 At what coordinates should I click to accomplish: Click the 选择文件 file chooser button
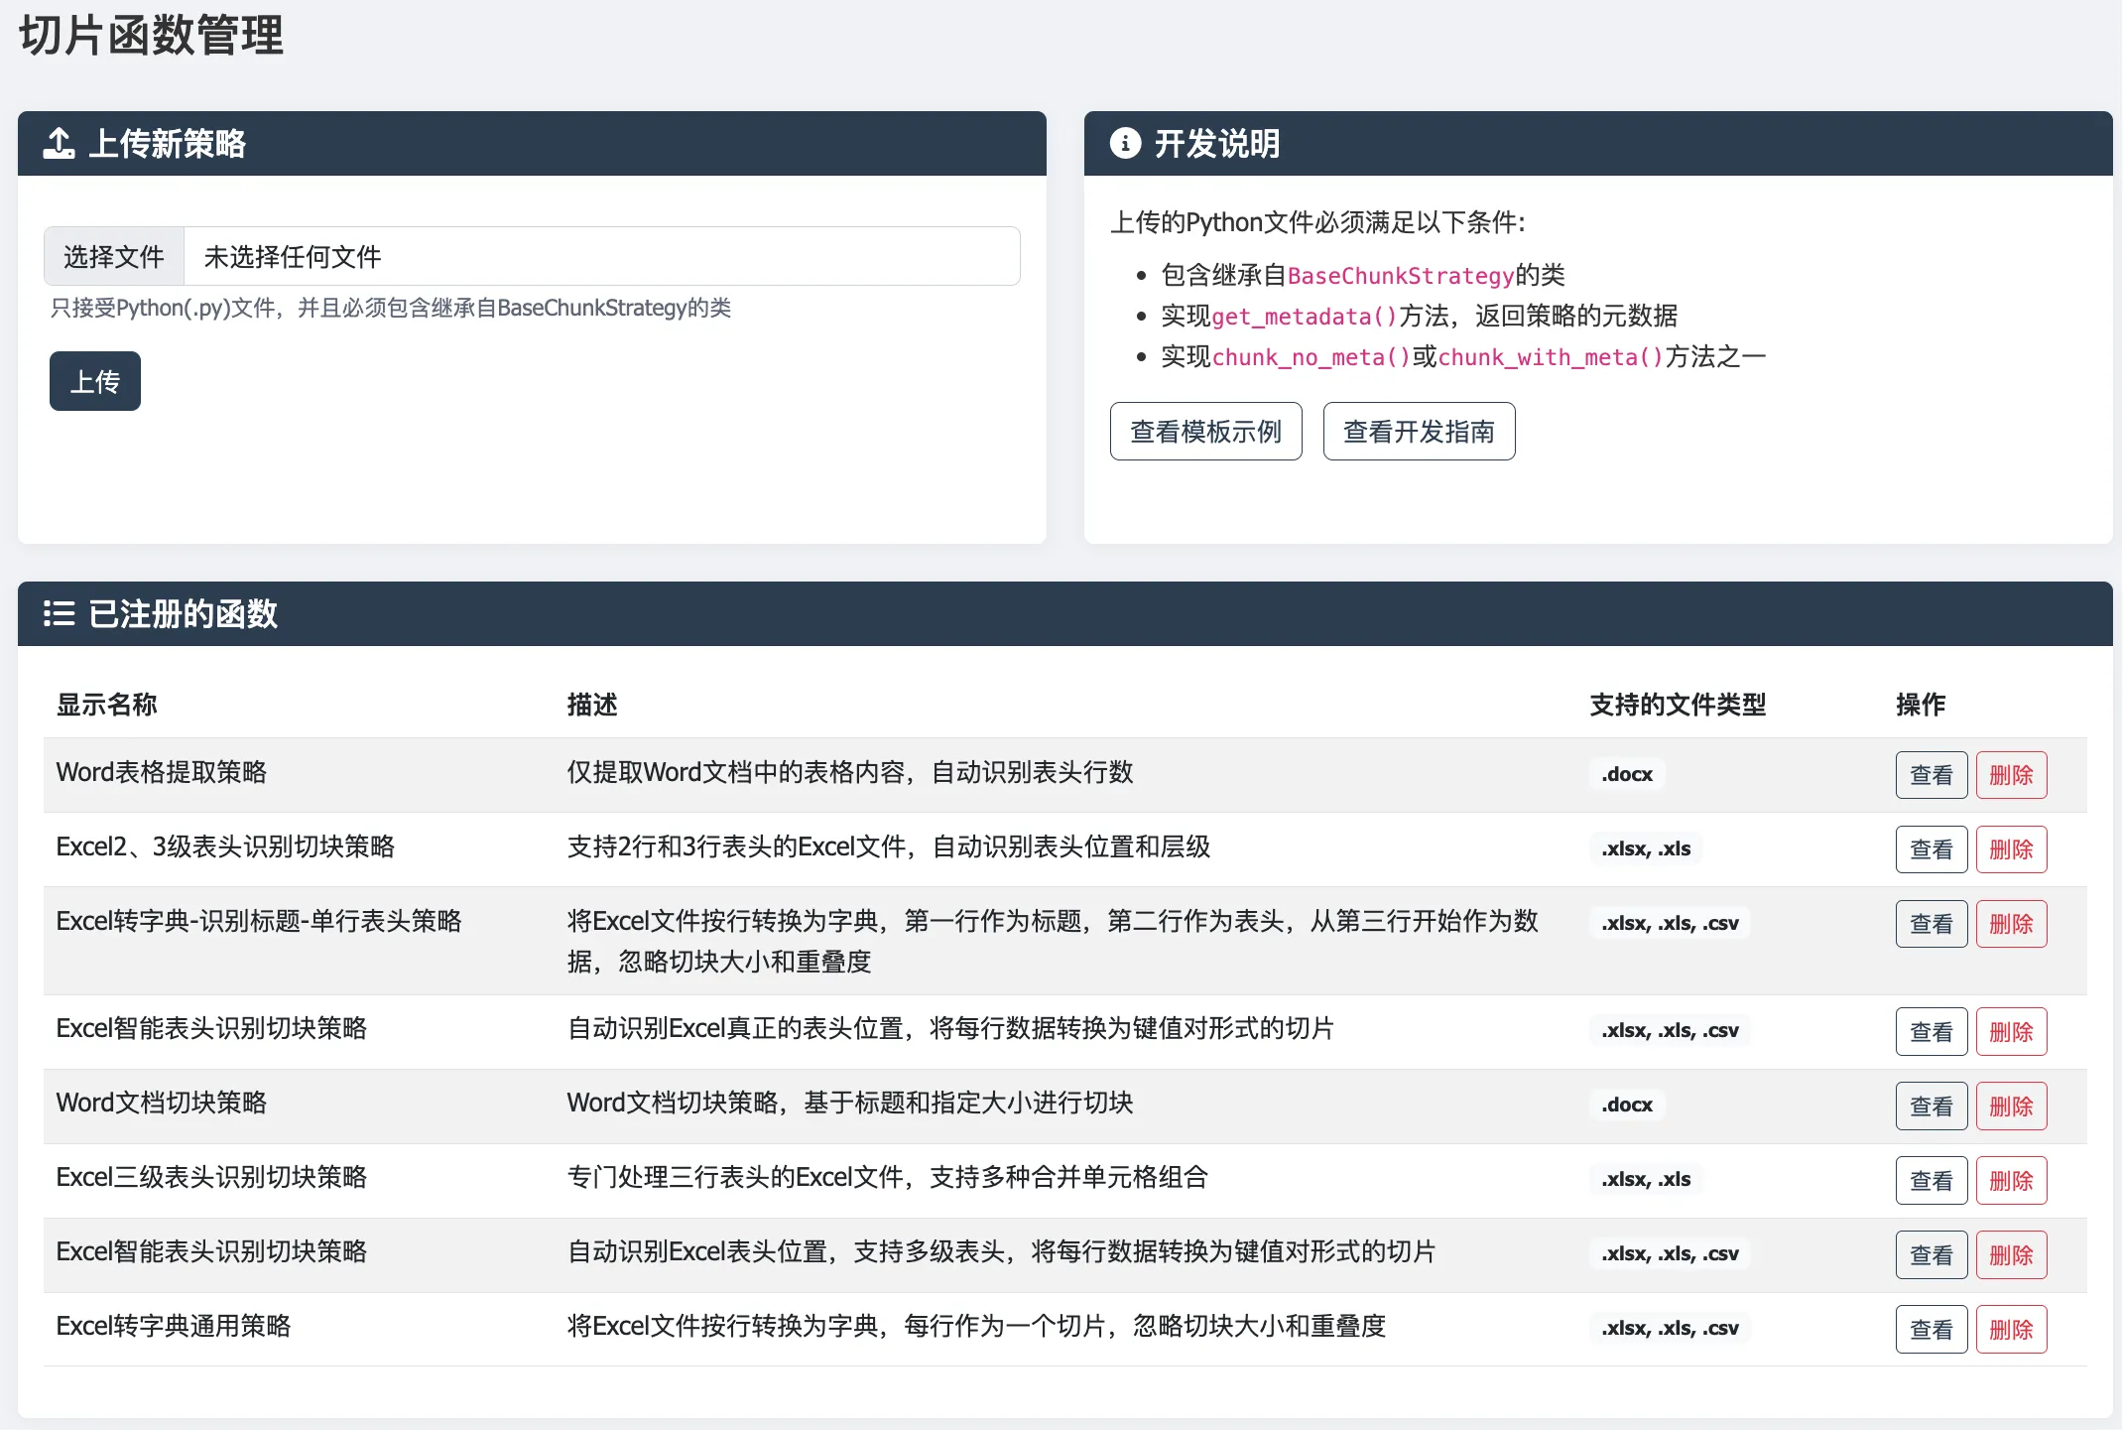click(114, 256)
